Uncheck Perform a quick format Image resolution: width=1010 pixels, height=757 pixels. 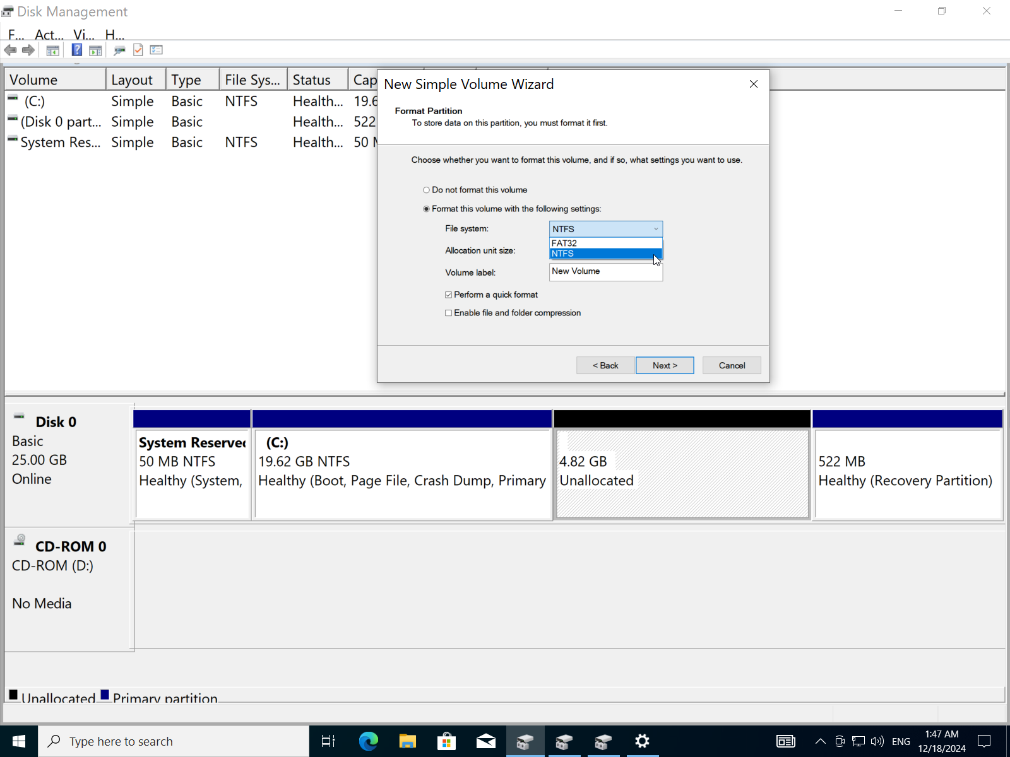coord(449,295)
